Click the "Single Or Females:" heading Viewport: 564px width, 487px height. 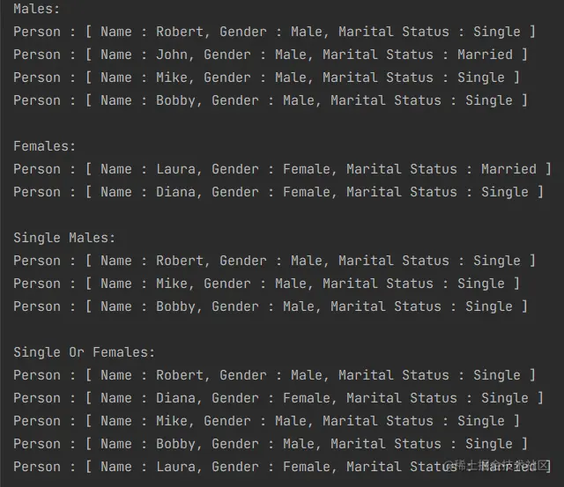click(85, 352)
